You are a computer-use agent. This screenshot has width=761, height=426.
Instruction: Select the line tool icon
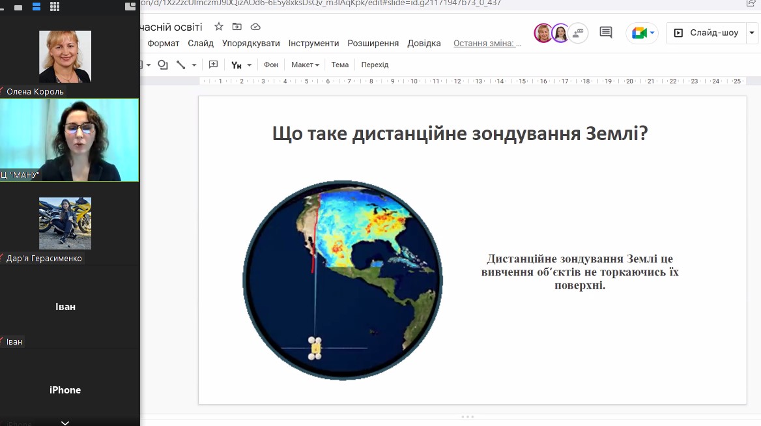tap(181, 64)
